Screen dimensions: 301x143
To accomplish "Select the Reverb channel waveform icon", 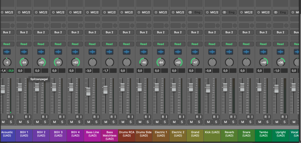I will [230, 52].
